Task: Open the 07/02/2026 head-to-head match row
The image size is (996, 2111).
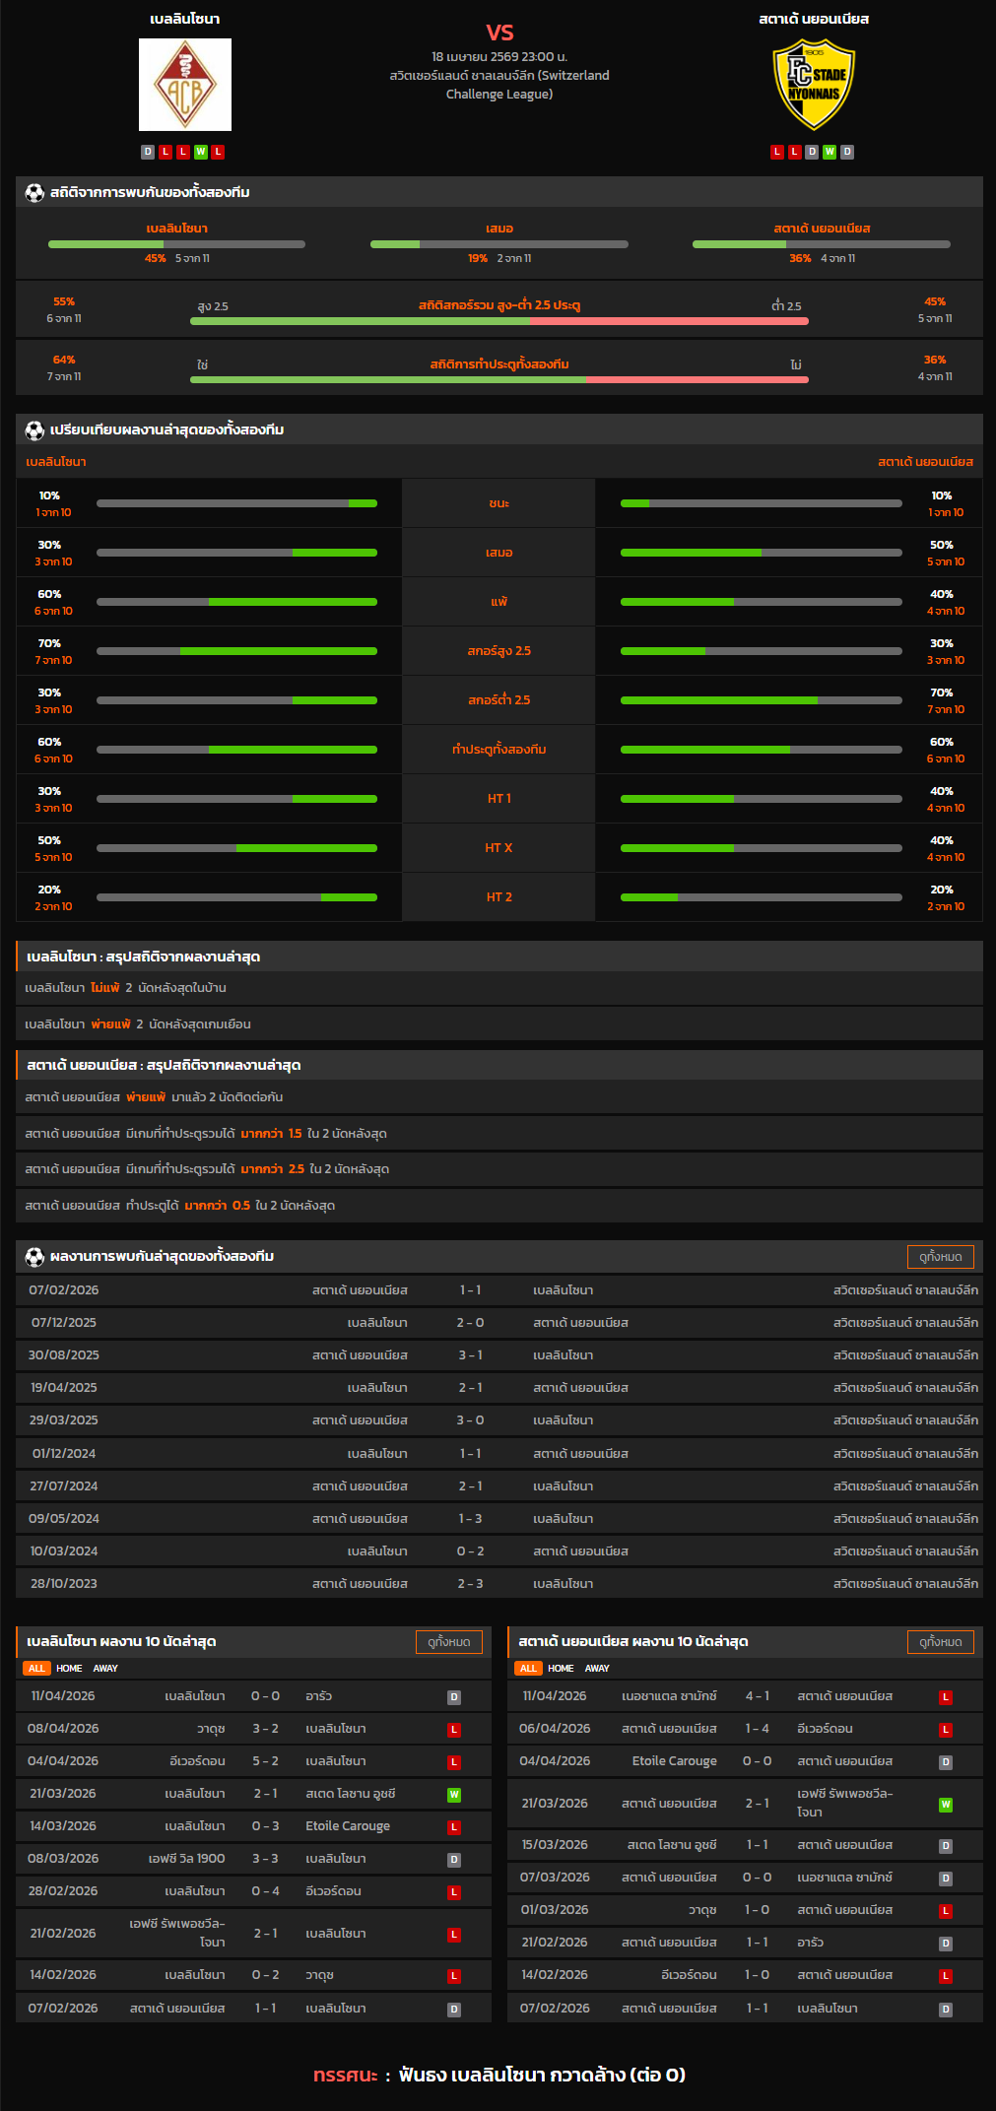Action: point(498,1289)
